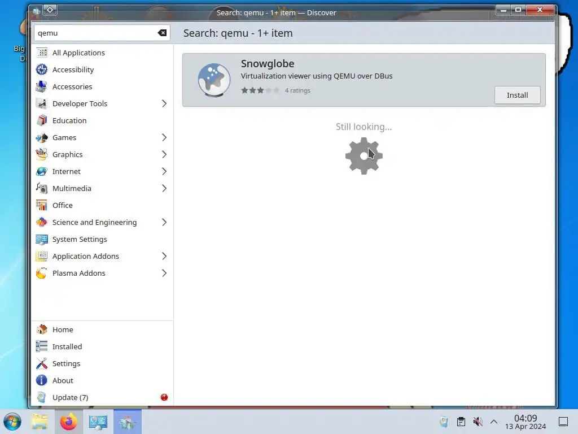This screenshot has height=434, width=578.
Task: Expand Internet subcategories arrow
Action: (x=164, y=172)
